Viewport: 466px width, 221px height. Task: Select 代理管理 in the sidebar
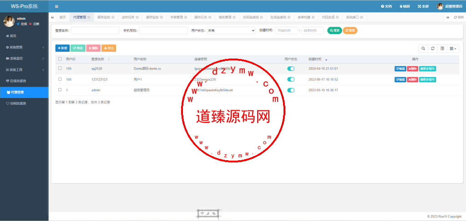tap(24, 92)
